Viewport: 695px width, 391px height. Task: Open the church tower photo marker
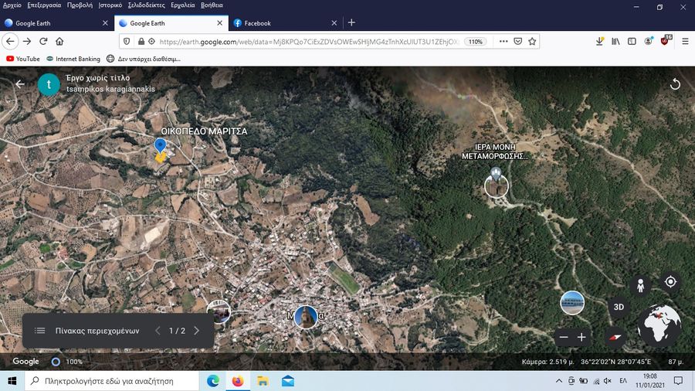306,317
